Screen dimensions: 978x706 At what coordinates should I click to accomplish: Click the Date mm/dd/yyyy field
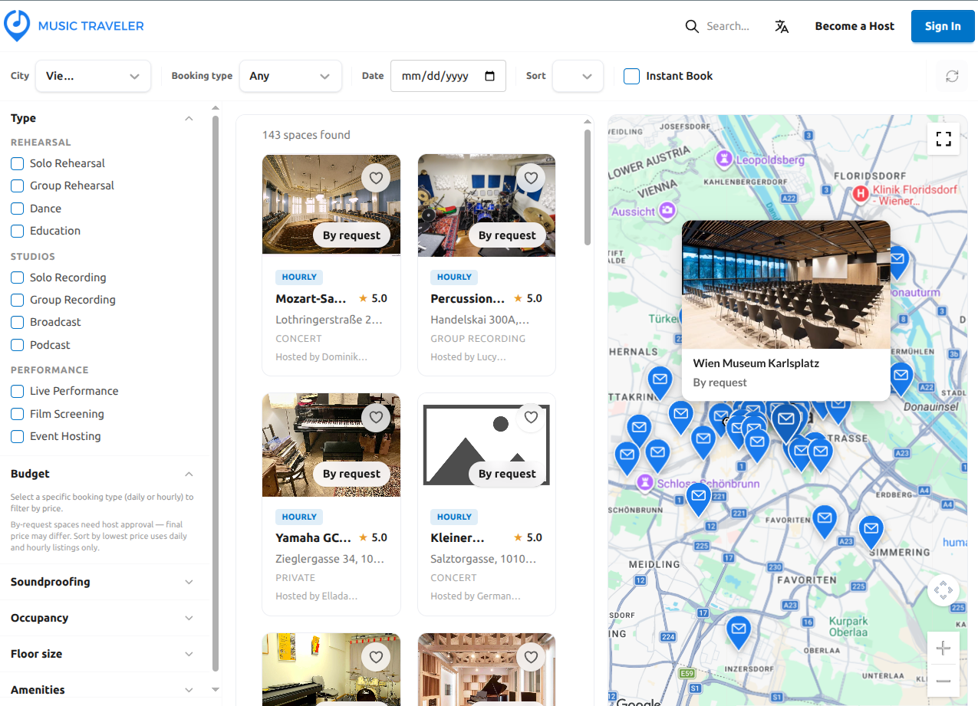448,76
